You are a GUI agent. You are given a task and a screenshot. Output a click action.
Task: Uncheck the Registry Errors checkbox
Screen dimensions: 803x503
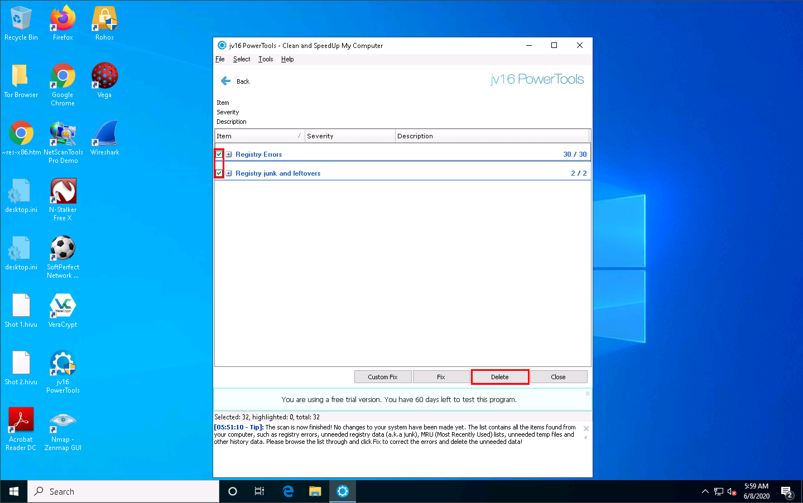click(x=219, y=154)
